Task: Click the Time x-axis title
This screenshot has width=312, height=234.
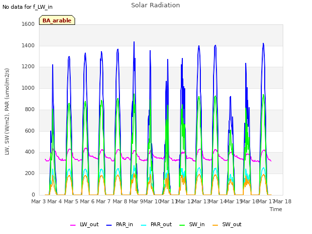Action: tap(276, 209)
